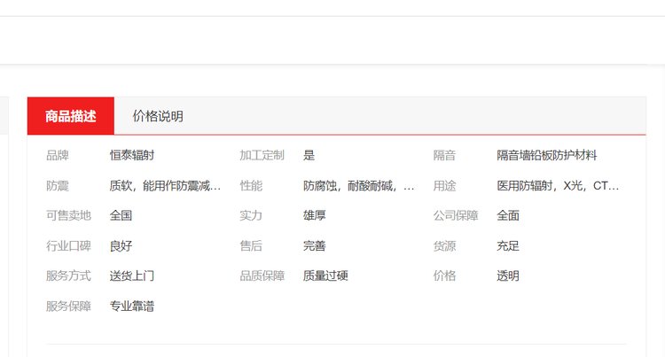Click the truncated 用途 value 医用防辐射
Image resolution: width=665 pixels, height=357 pixels.
(x=558, y=186)
